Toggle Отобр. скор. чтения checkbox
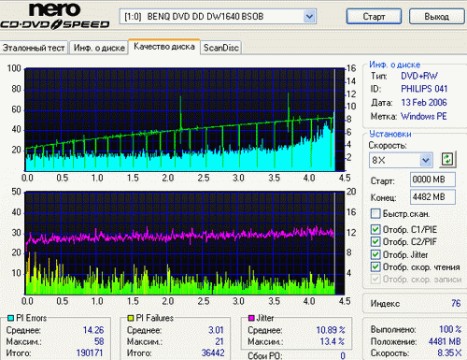This screenshot has width=467, height=360. [375, 266]
